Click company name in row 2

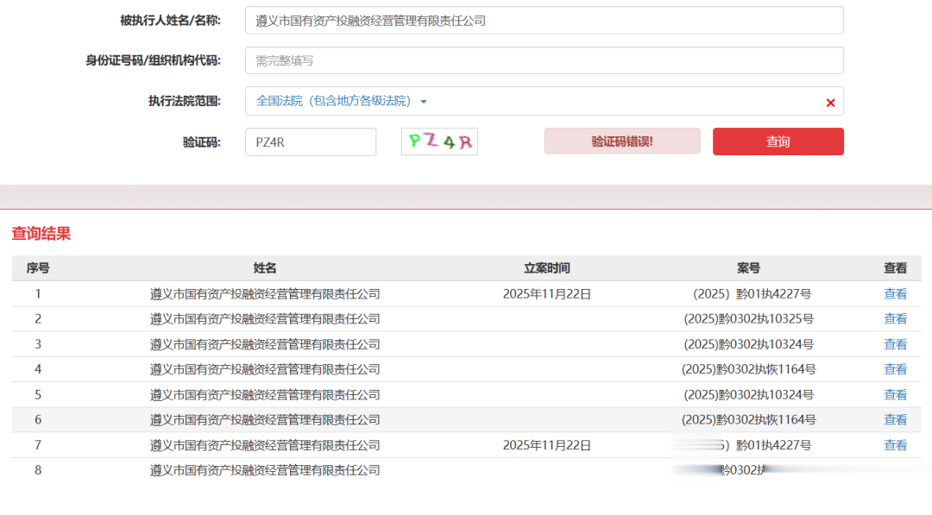[x=265, y=319]
